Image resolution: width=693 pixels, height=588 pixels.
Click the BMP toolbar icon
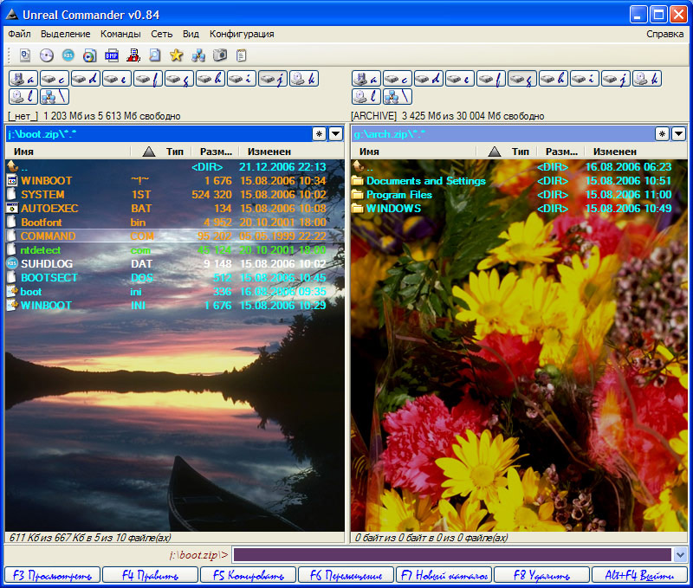[112, 55]
